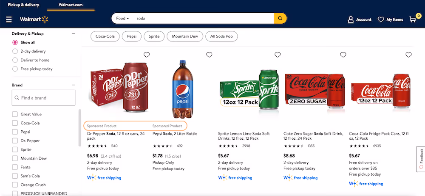
Task: Click Dr Pepper star rating
Action: (x=97, y=146)
